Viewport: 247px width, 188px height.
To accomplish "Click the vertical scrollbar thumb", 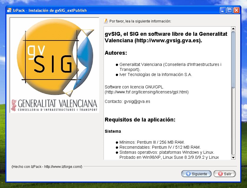I will pyautogui.click(x=233, y=59).
